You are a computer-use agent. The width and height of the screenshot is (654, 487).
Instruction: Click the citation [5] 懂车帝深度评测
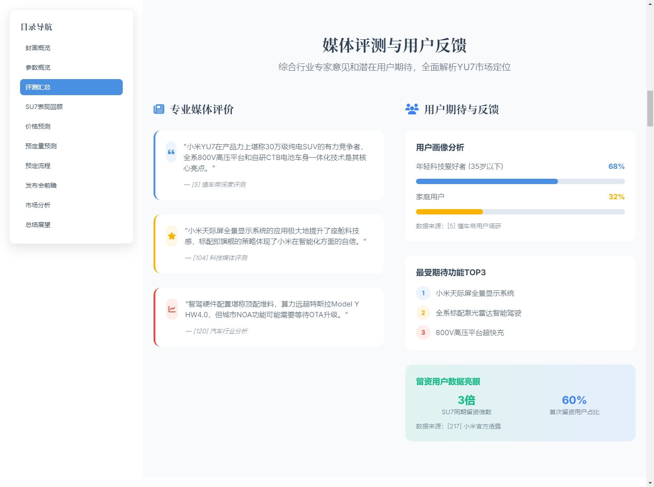pyautogui.click(x=215, y=185)
